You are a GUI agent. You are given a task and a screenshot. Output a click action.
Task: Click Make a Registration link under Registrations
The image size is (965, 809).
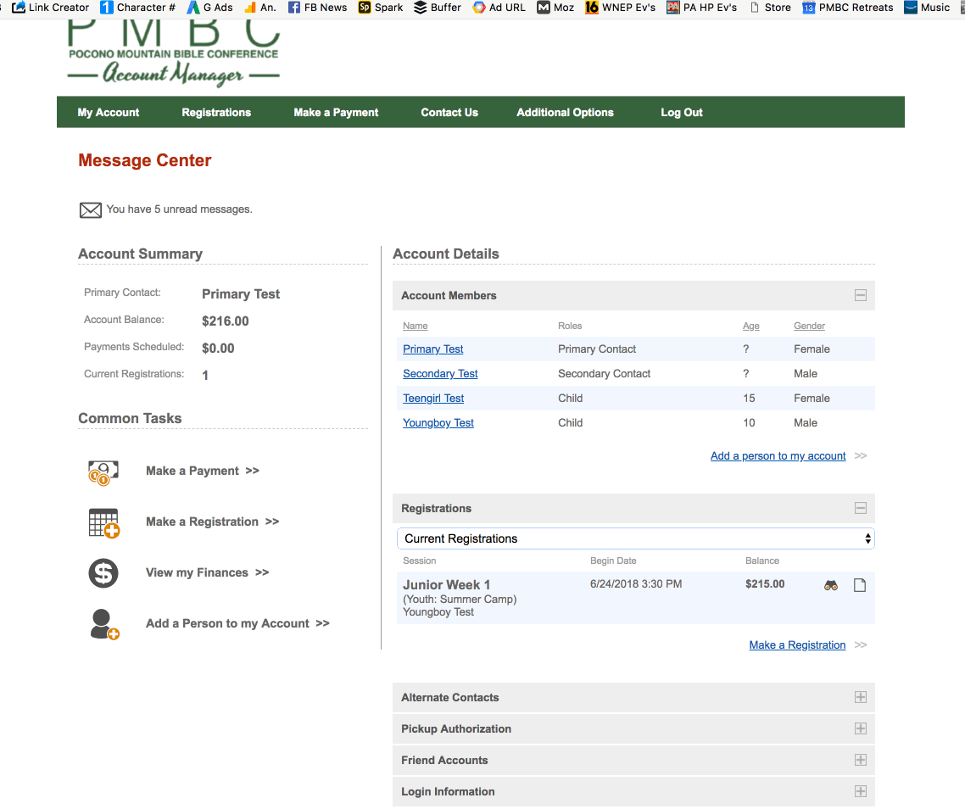pos(797,645)
